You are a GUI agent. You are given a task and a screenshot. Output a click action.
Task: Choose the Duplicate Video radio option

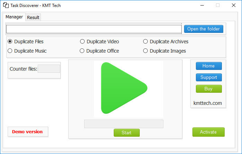83,42
